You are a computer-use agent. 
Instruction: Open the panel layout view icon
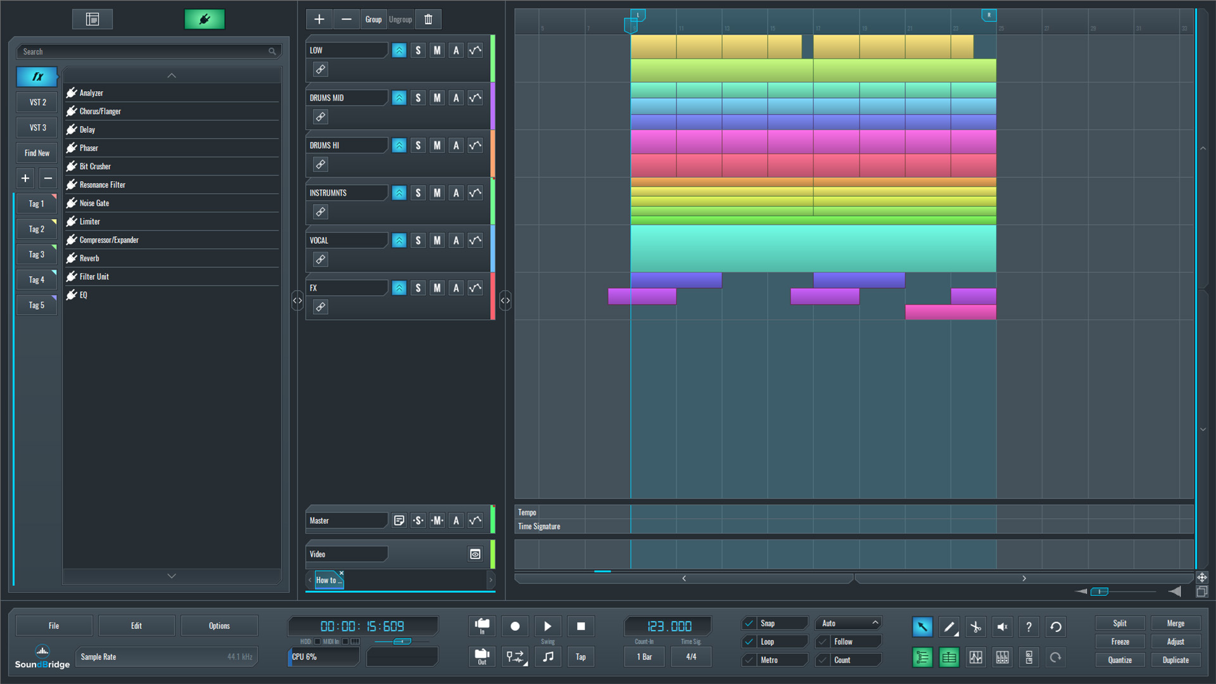point(92,19)
